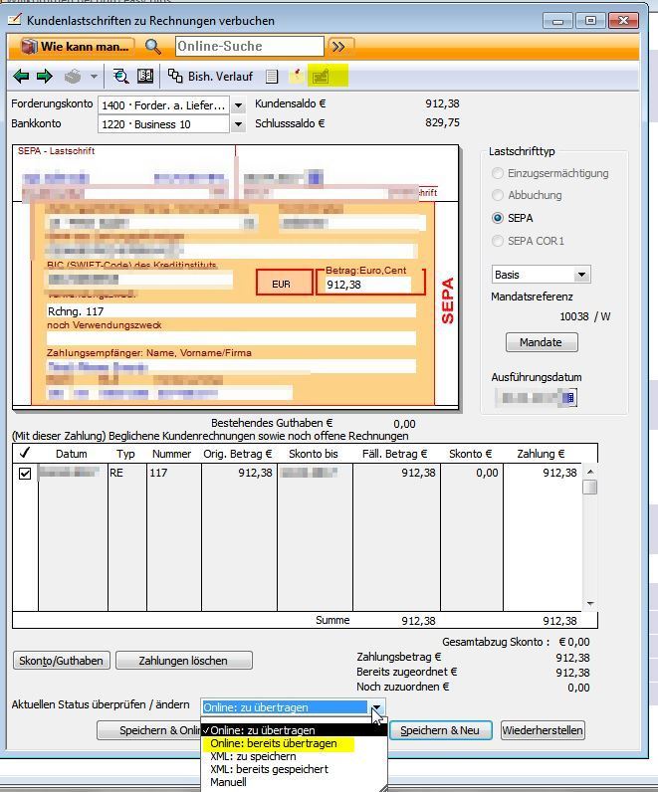Select 'XML: zu speichern' option

pyautogui.click(x=294, y=756)
